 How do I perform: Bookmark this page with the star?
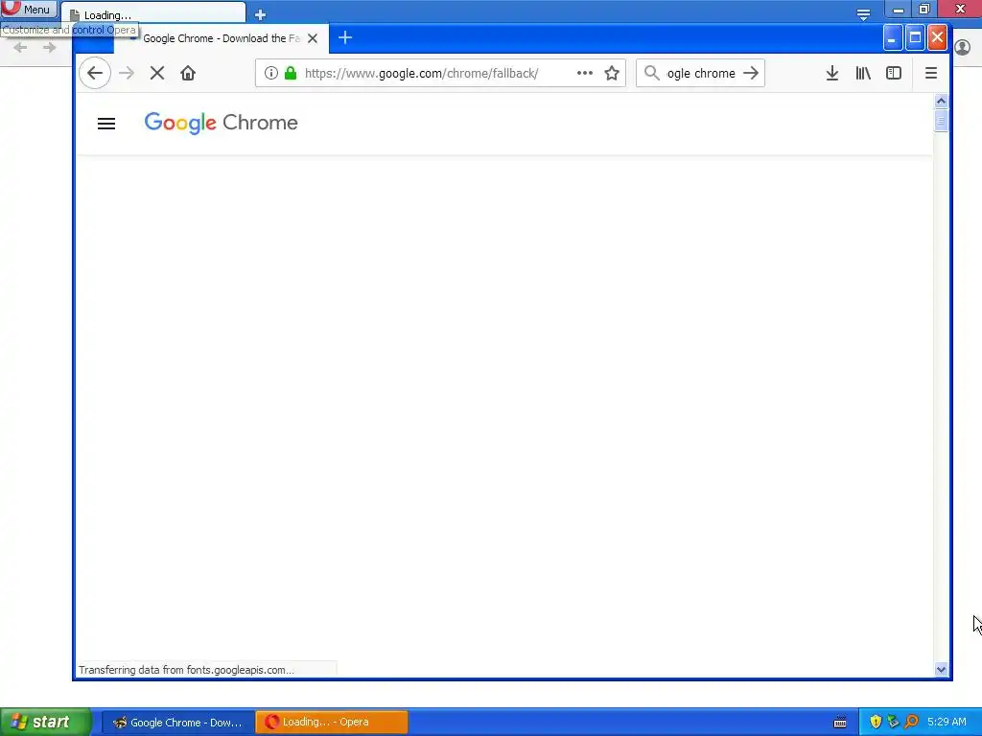pyautogui.click(x=612, y=73)
